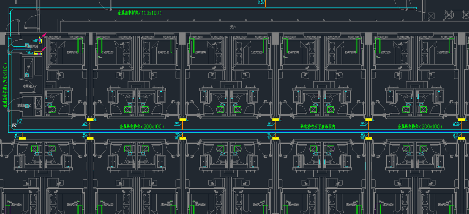
Task: Select the W9 circuit label
Action: click(363, 134)
